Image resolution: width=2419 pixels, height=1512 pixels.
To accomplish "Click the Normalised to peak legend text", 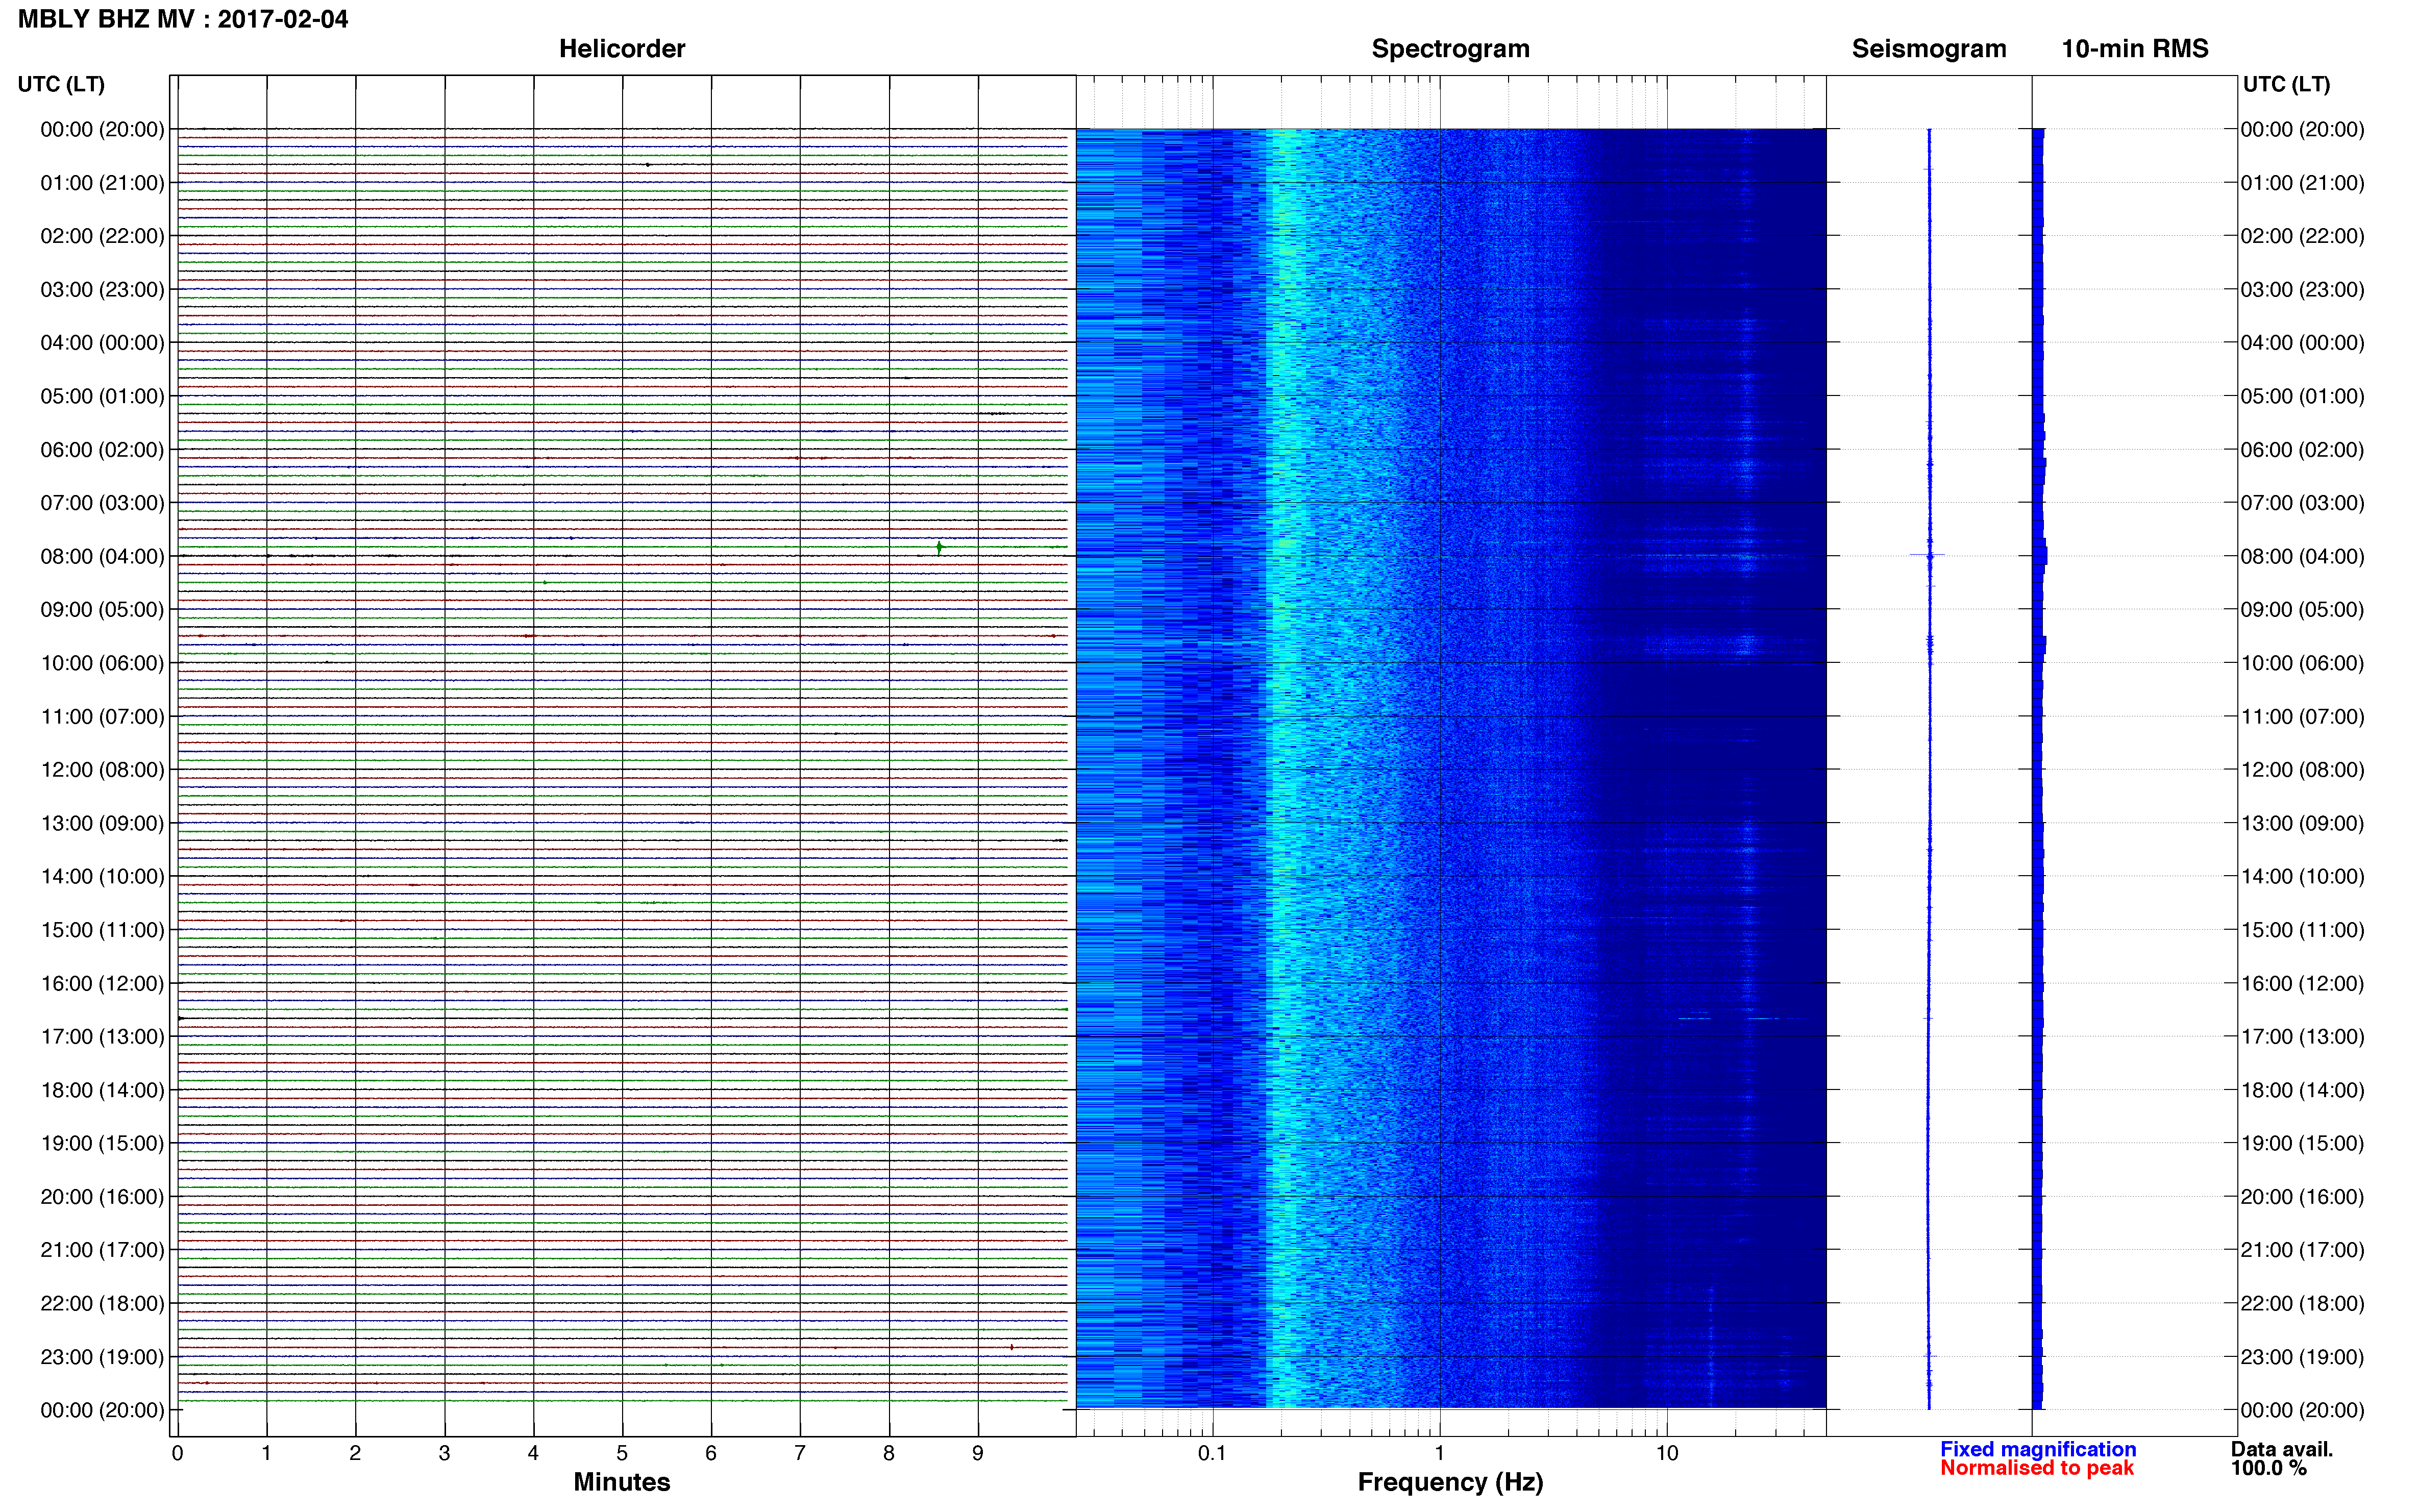I will coord(2037,1468).
